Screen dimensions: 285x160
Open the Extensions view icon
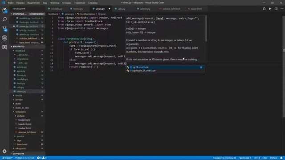click(x=4, y=47)
